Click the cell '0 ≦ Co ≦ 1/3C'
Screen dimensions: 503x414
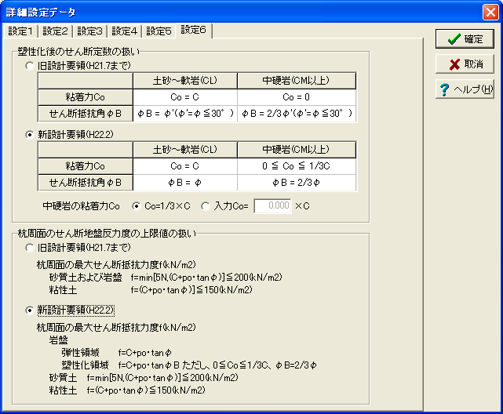297,166
